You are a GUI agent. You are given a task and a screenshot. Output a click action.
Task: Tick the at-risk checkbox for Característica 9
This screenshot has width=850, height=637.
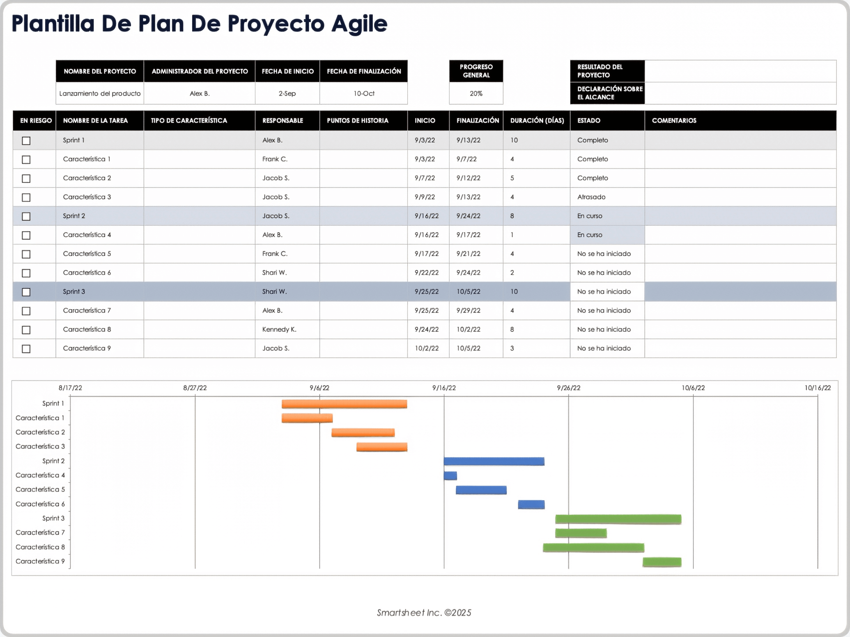[26, 349]
